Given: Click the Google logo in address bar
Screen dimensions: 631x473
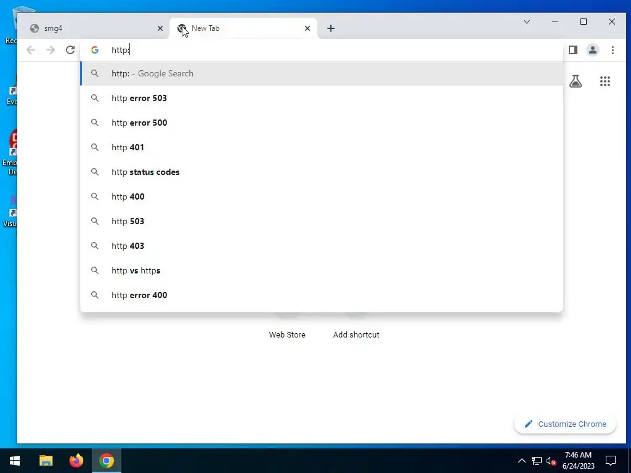Looking at the screenshot, I should (x=94, y=50).
